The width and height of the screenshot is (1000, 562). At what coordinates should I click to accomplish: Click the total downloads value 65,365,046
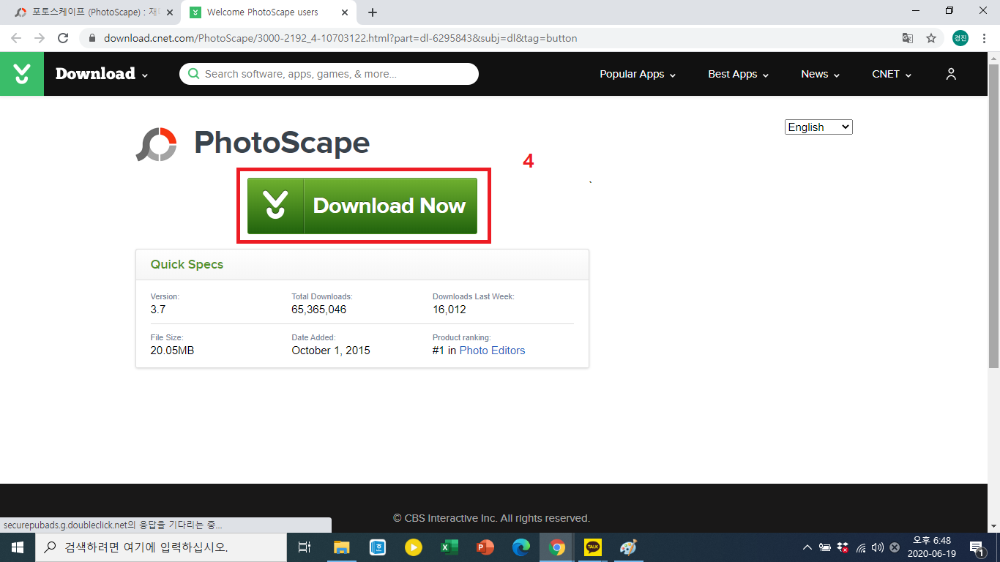[319, 310]
